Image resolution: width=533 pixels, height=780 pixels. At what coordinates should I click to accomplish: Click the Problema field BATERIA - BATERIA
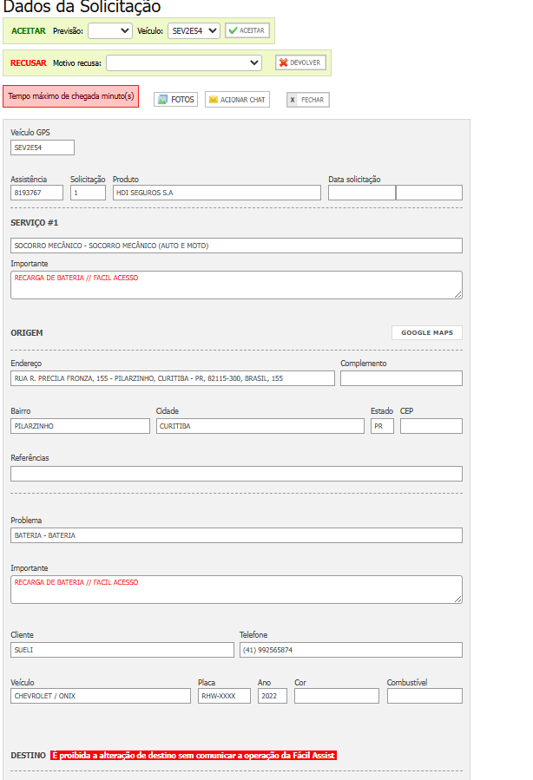click(236, 535)
